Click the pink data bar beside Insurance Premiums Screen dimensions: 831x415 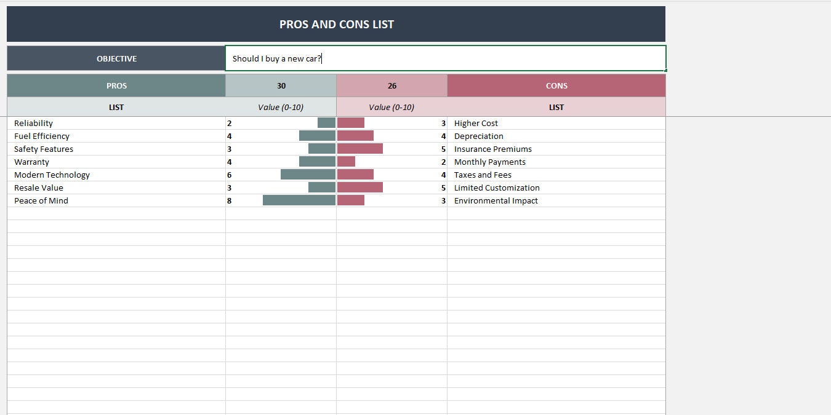(x=359, y=148)
